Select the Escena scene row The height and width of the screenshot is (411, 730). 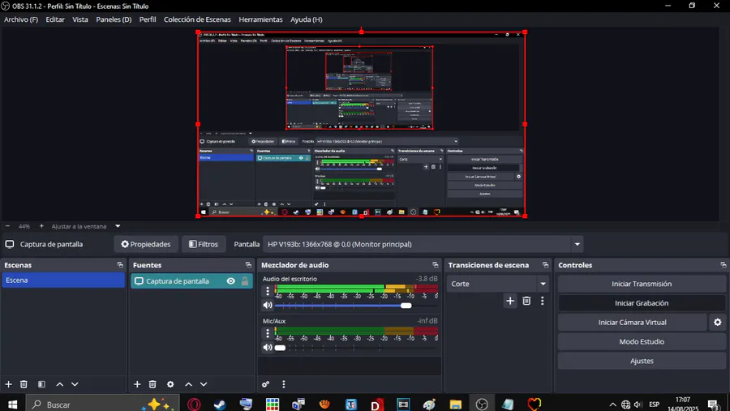[x=63, y=280]
